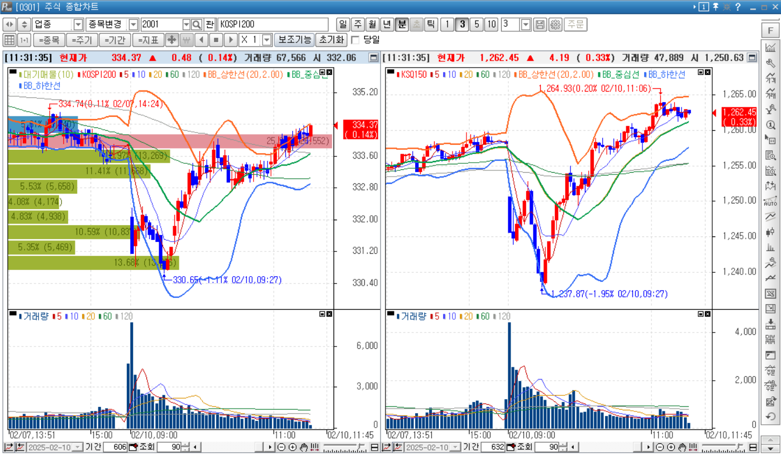Click the pin icon in title bar
781x455 pixels.
716,7
